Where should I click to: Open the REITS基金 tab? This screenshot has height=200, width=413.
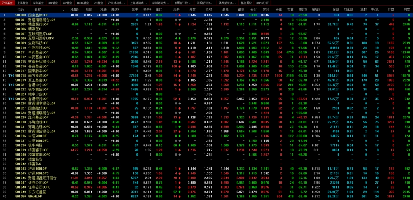pos(83,3)
